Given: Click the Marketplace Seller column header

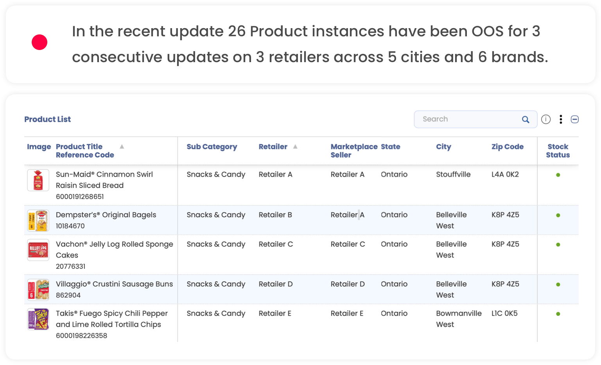Looking at the screenshot, I should tap(354, 151).
